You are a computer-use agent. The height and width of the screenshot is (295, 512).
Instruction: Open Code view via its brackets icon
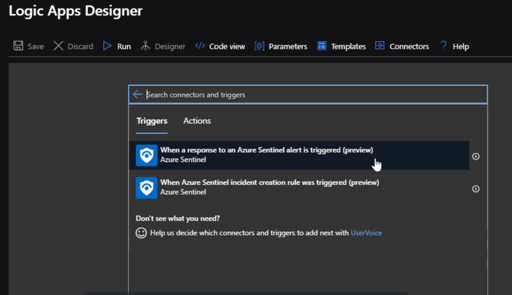tap(200, 46)
